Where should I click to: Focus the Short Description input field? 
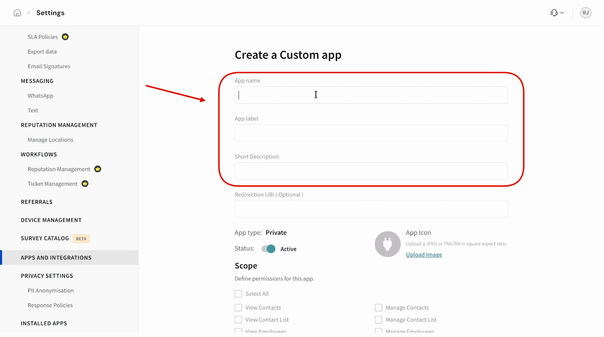[371, 171]
